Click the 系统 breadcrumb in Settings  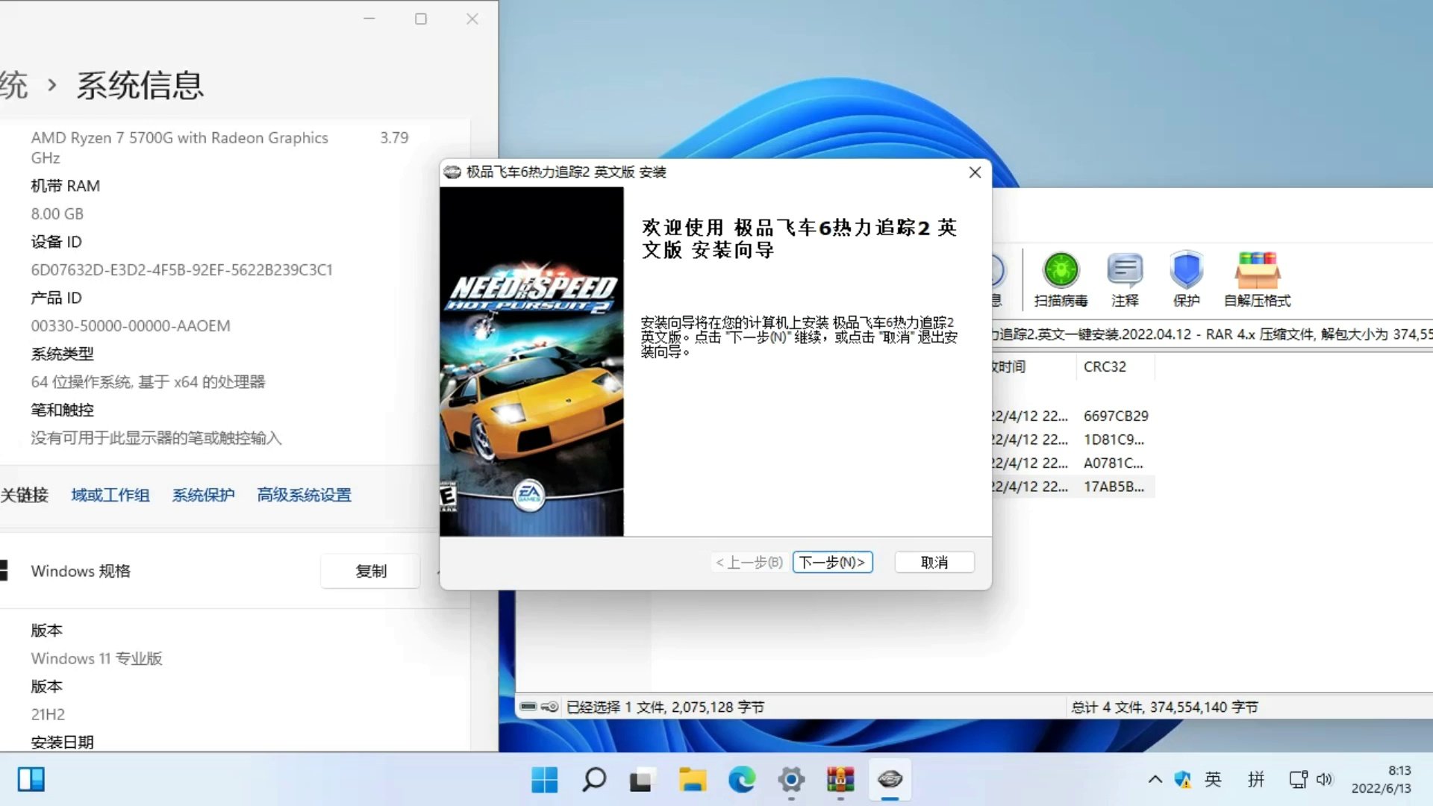pyautogui.click(x=15, y=85)
